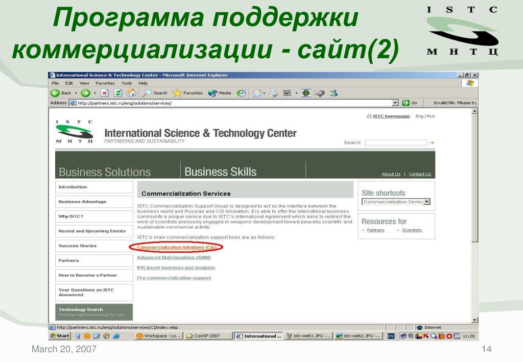Screen dimensions: 523x362
Task: Click the page scrollbar up arrow
Action: click(475, 111)
